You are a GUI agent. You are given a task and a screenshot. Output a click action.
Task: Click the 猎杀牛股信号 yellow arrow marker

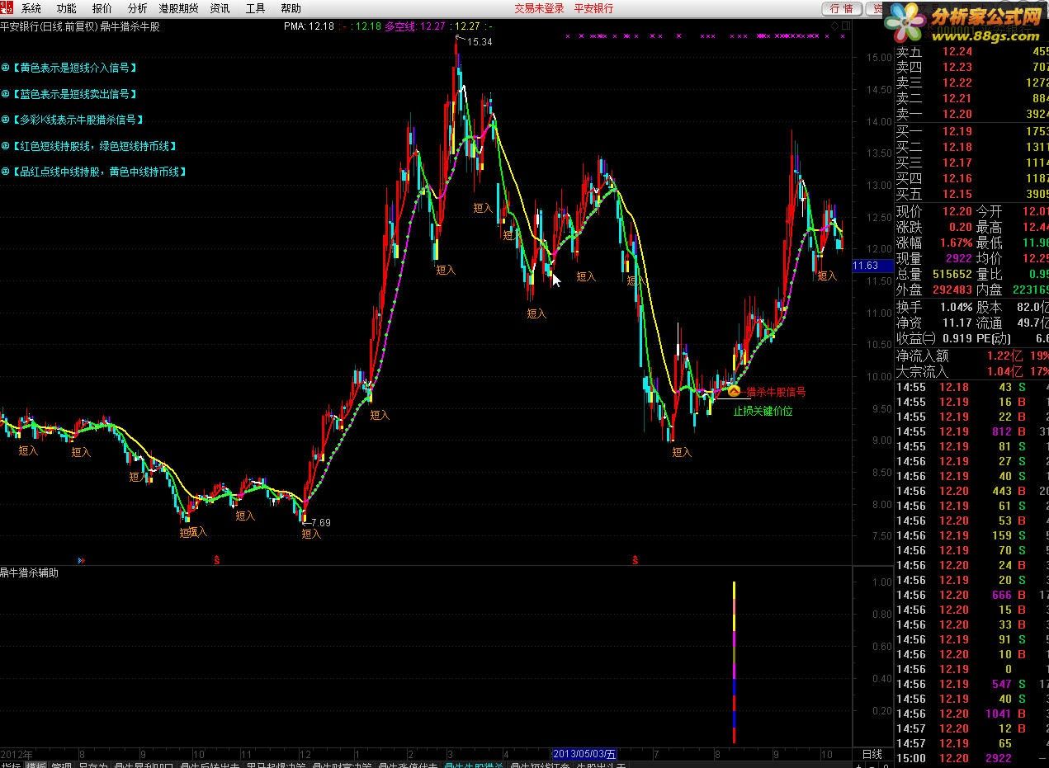click(x=733, y=391)
